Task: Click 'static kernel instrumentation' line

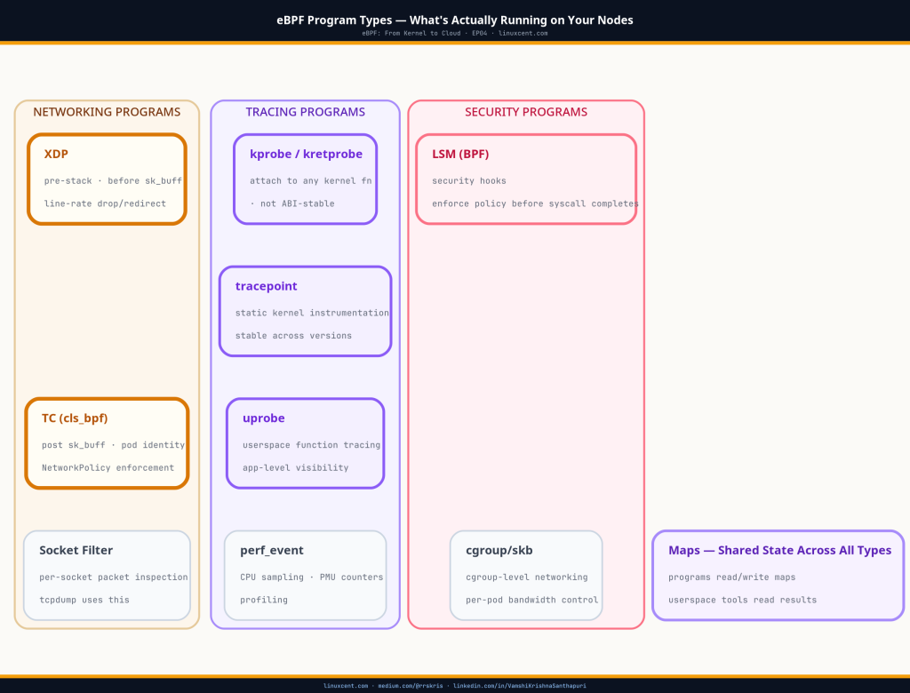Action: coord(312,312)
